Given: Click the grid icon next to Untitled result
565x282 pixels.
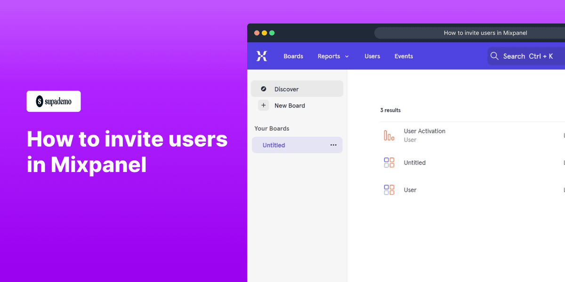Looking at the screenshot, I should coord(389,162).
